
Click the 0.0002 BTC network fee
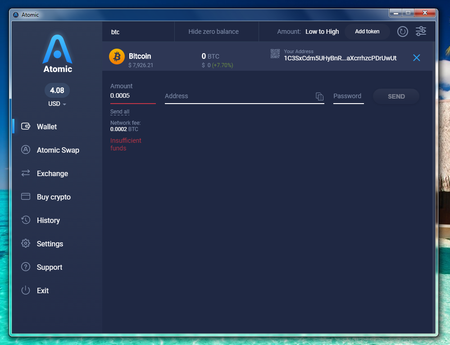[124, 129]
